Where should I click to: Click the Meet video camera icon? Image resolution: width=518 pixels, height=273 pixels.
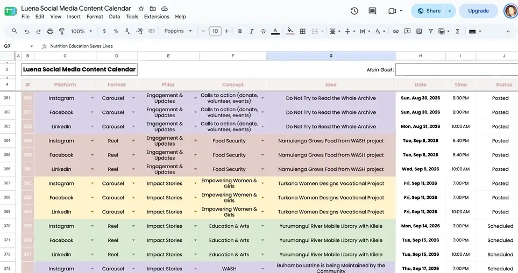pyautogui.click(x=392, y=11)
